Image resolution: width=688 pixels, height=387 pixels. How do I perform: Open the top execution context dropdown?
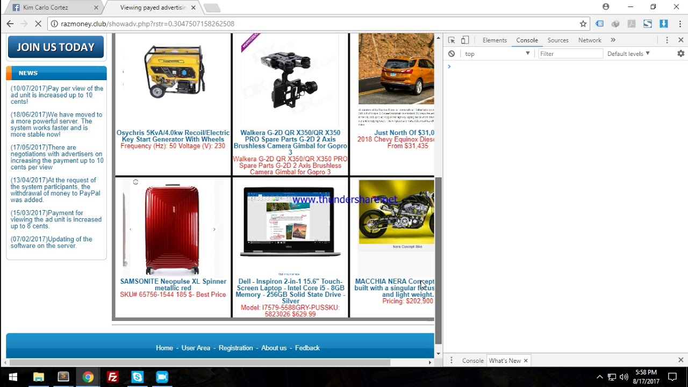coord(498,54)
